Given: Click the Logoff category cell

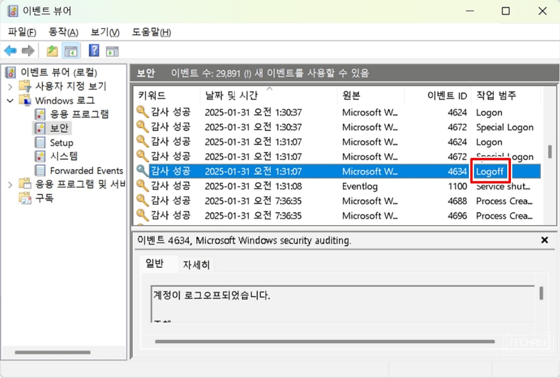Looking at the screenshot, I should (x=490, y=172).
